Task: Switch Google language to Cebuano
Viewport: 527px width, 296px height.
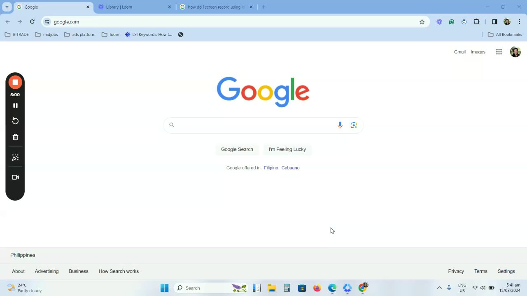Action: [x=290, y=168]
